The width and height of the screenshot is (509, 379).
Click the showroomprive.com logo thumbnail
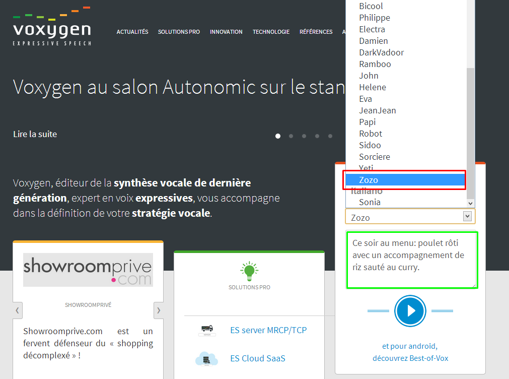88,270
